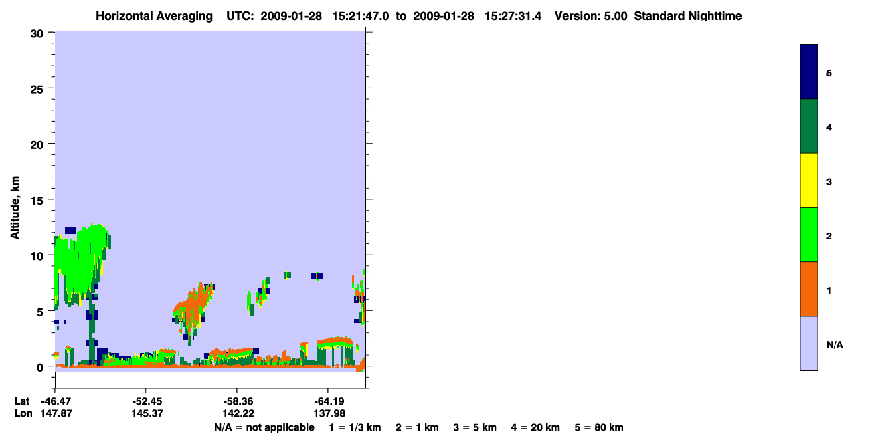Click the '1 = 1/3 km' legend text
The height and width of the screenshot is (446, 870).
(x=355, y=428)
